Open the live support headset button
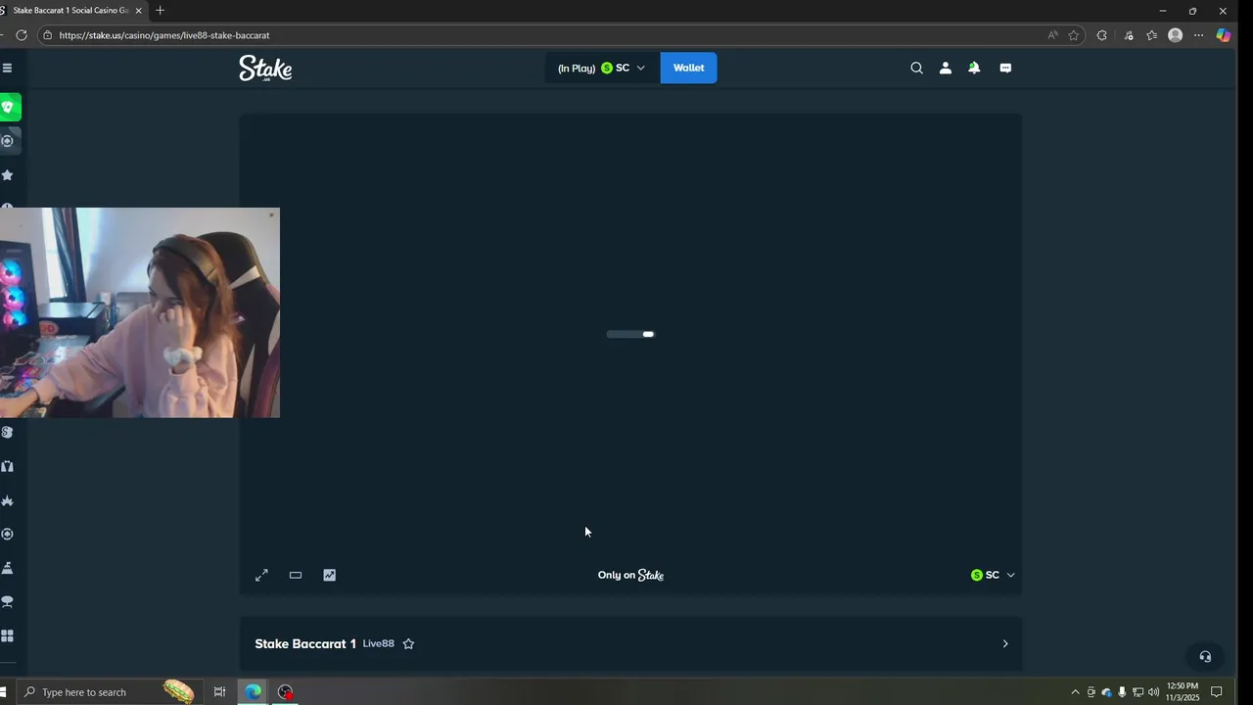The width and height of the screenshot is (1253, 705). [x=1205, y=657]
